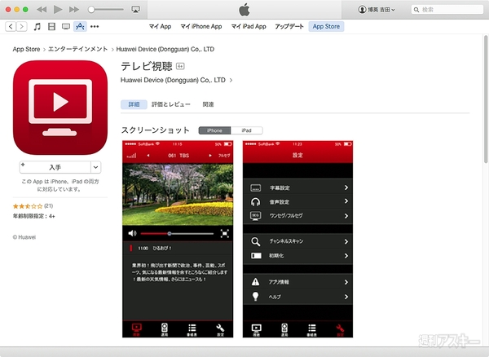
Task: Click the star rating (21)
Action: point(33,206)
